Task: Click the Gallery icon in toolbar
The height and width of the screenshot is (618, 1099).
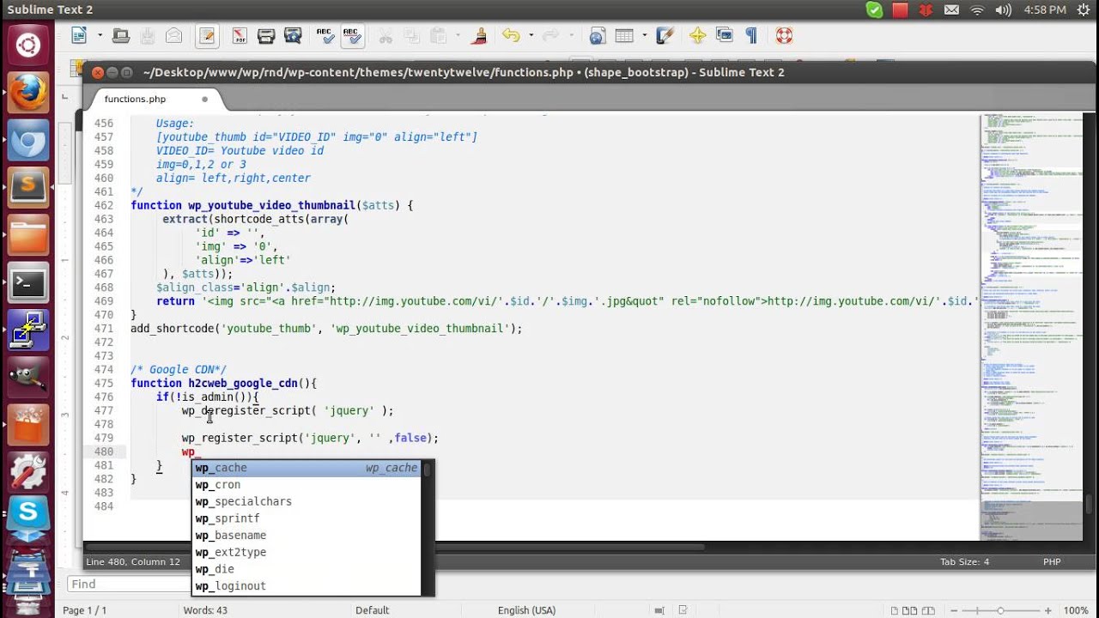Action: coord(724,36)
